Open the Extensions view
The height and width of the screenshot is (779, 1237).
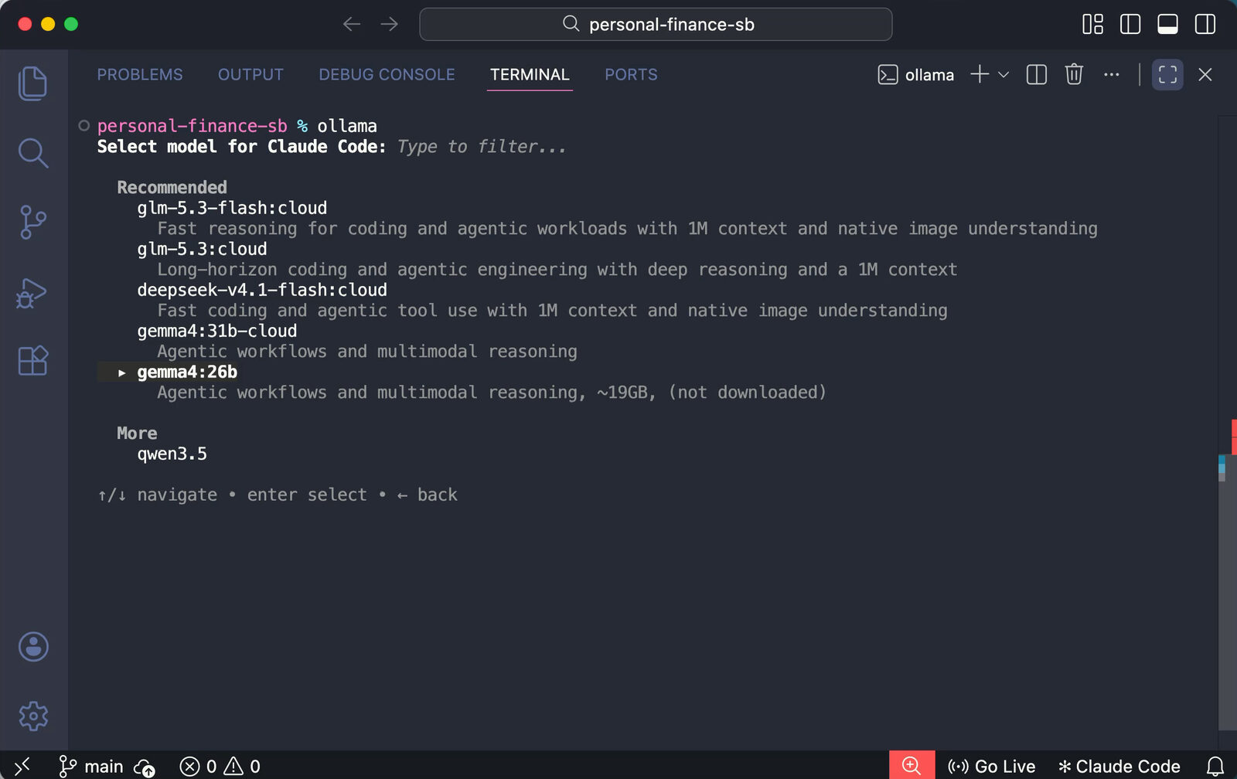pos(32,360)
